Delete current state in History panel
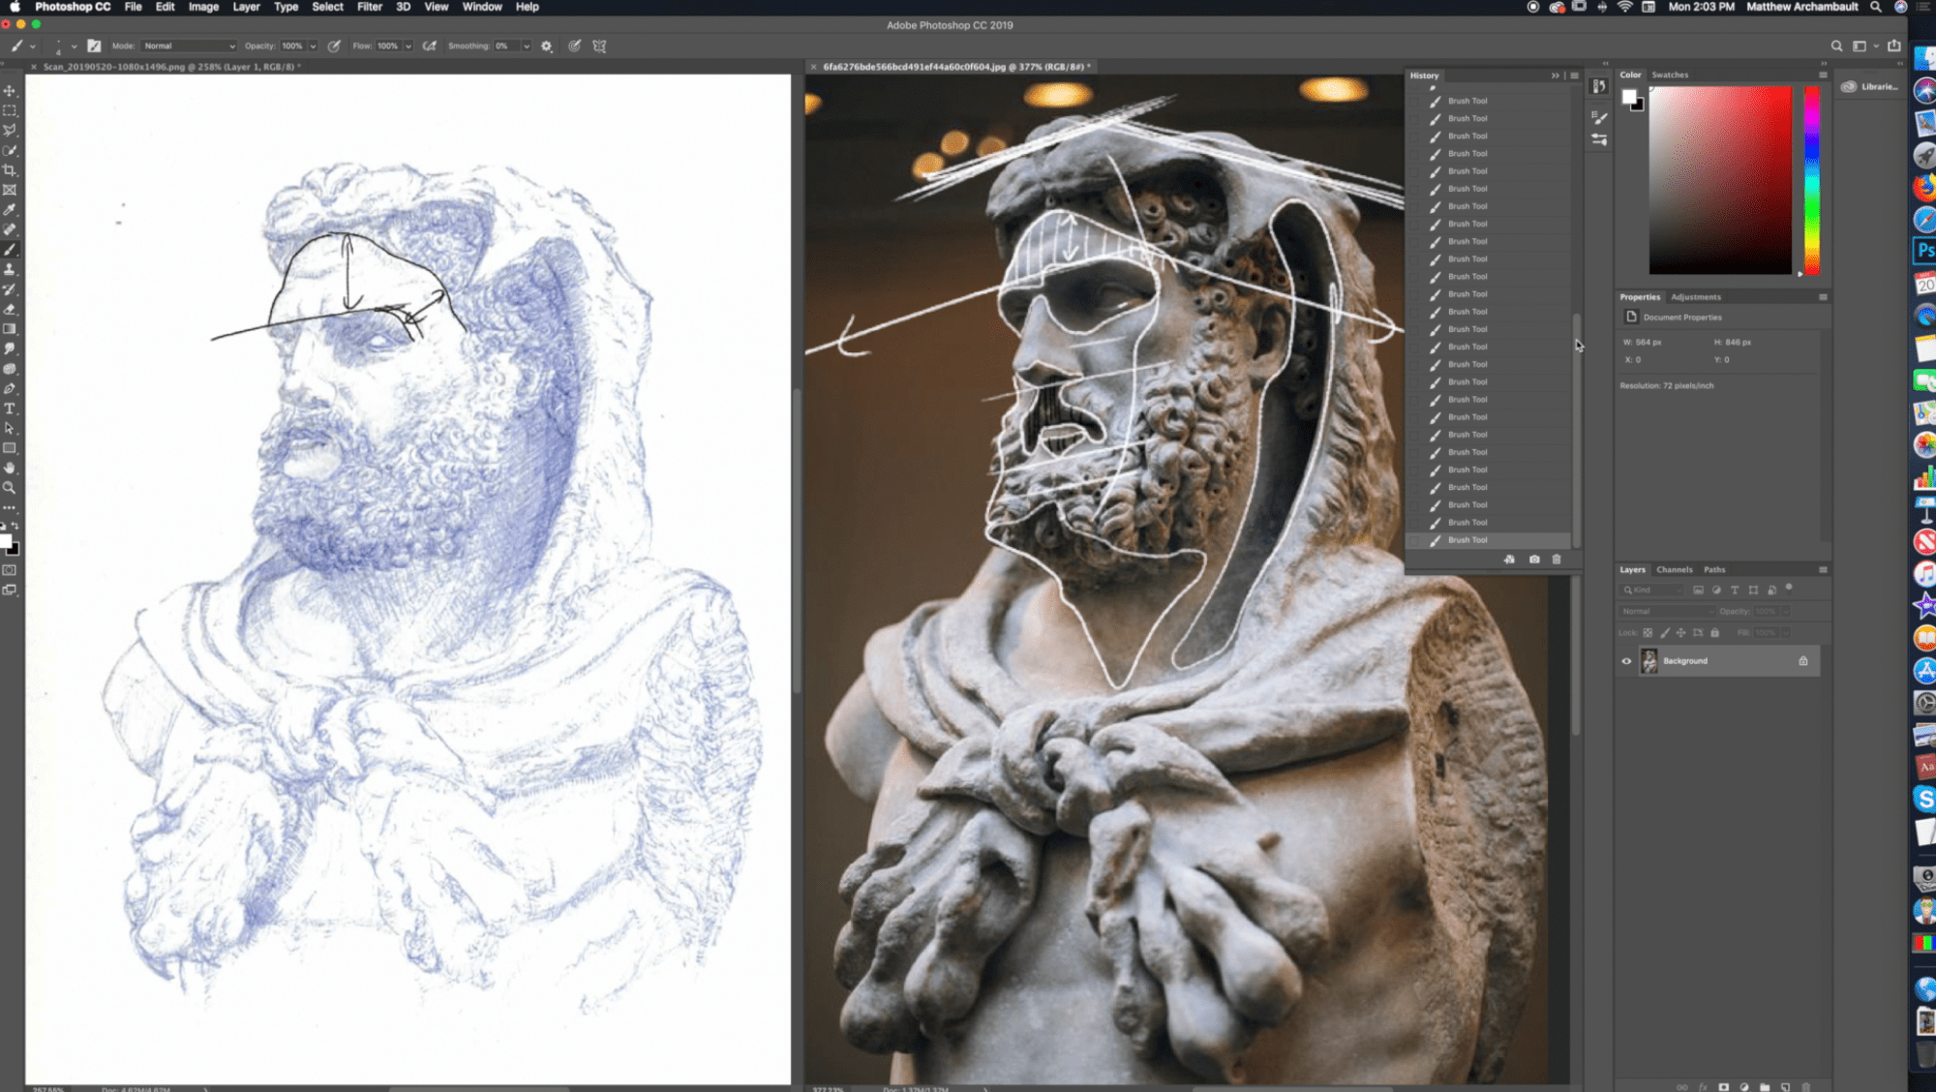Image resolution: width=1936 pixels, height=1092 pixels. pos(1557,560)
